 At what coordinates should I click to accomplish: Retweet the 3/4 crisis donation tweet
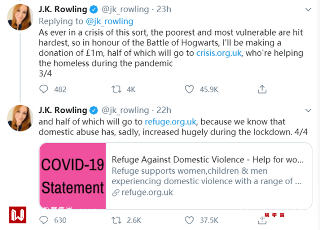coord(116,89)
